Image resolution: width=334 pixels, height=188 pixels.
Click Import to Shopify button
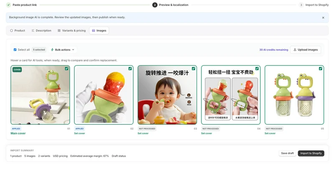[x=311, y=153]
